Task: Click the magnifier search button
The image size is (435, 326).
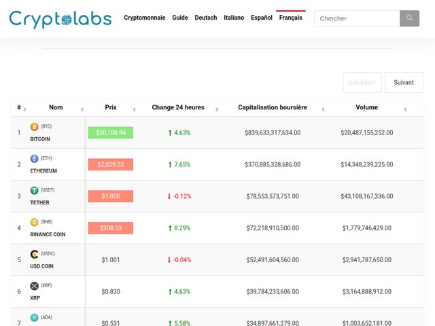Action: pos(409,18)
